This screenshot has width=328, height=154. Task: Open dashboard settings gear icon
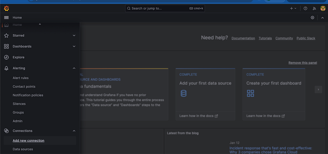pos(312,18)
